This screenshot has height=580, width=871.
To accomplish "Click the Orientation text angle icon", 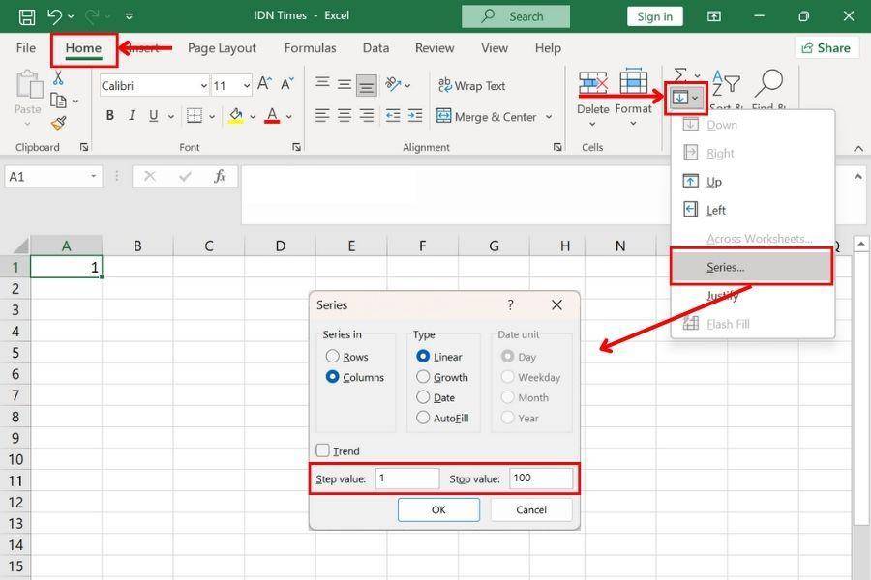I will 393,84.
